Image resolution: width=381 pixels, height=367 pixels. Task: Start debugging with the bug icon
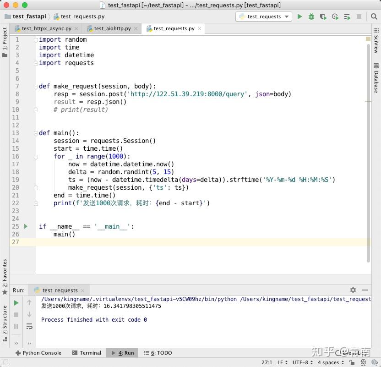point(311,16)
